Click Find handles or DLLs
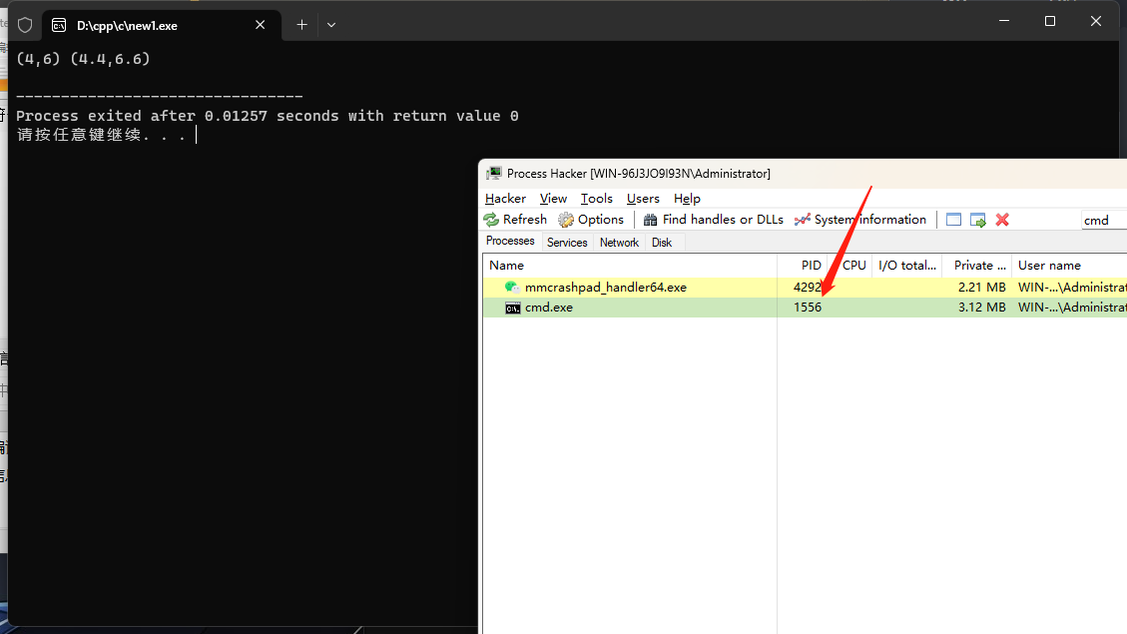 [x=714, y=220]
